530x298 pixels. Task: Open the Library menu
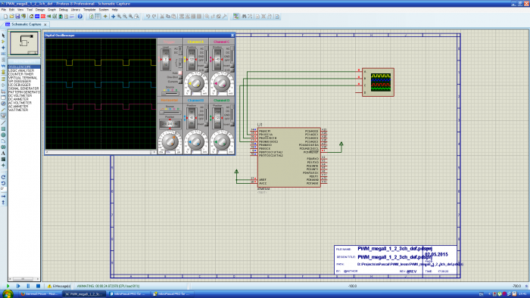[76, 10]
